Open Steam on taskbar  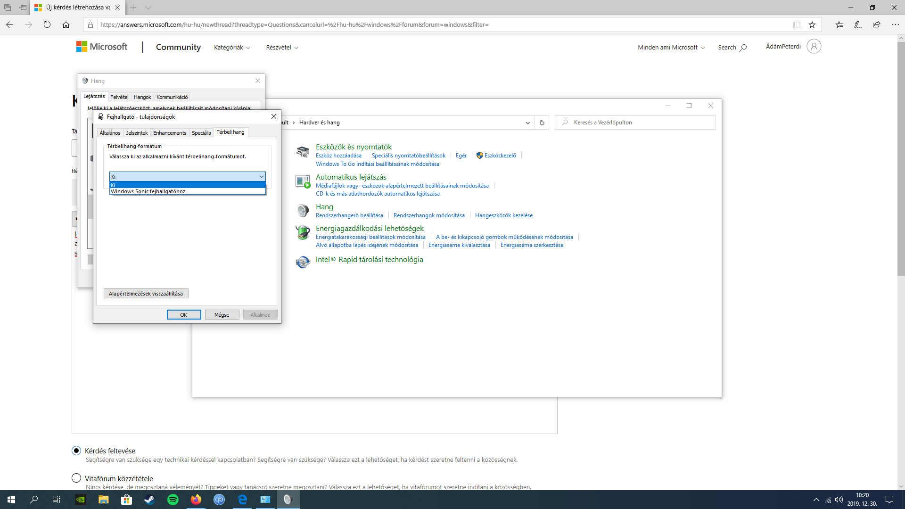click(149, 500)
